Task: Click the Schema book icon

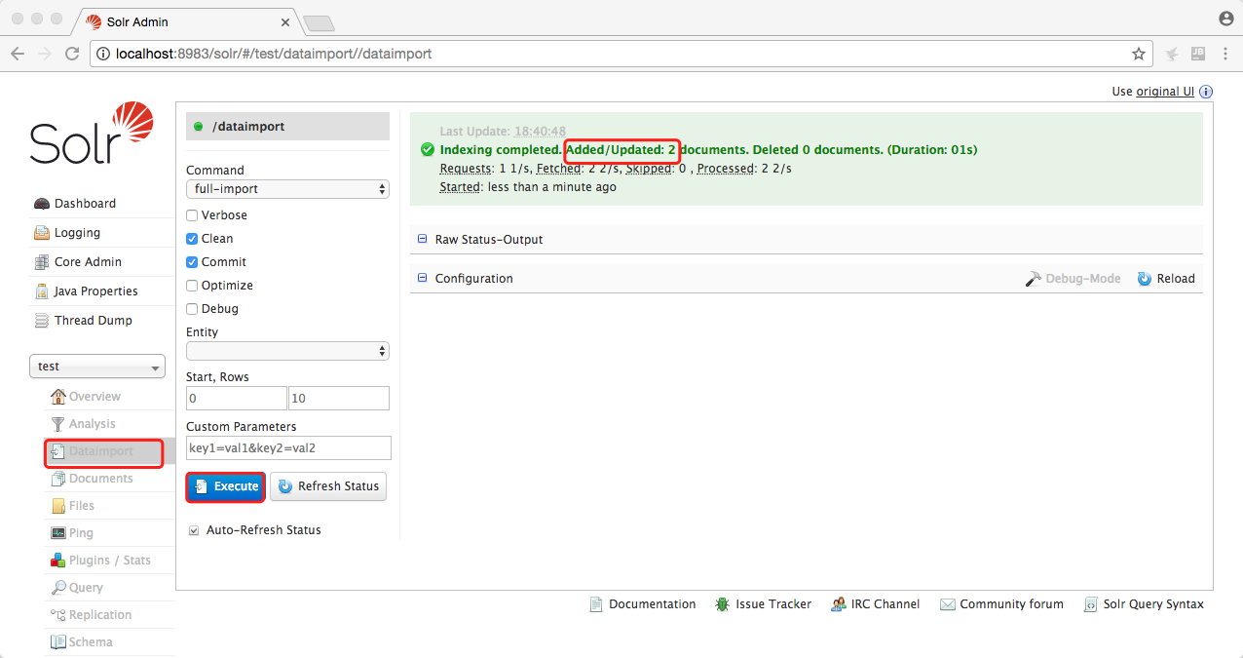Action: point(58,642)
